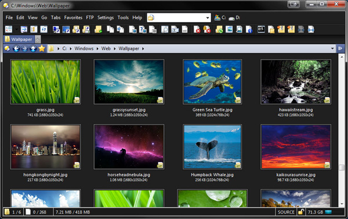Open the File menu
The width and height of the screenshot is (348, 219).
(9, 17)
